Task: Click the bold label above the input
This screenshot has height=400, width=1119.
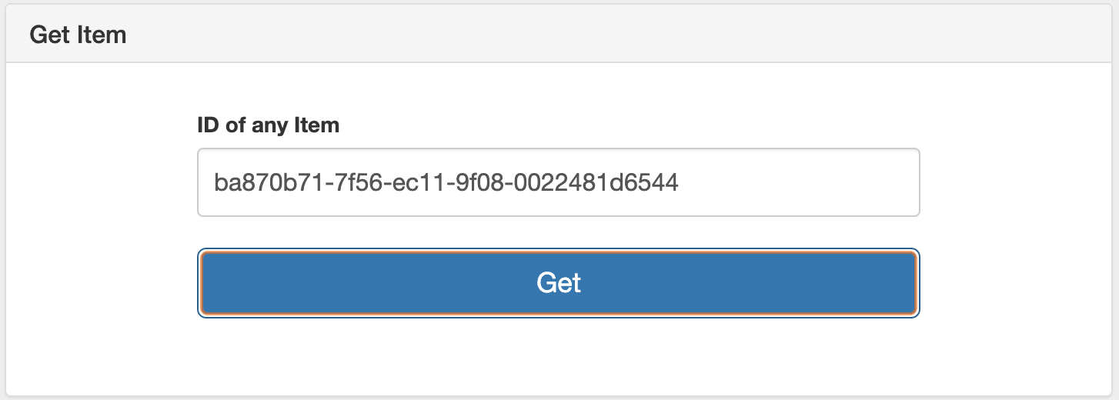Action: [269, 125]
